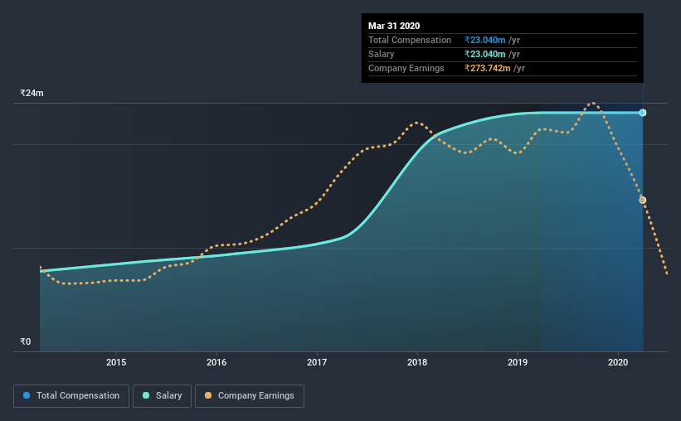This screenshot has width=681, height=421.
Task: Click the 2019 x-axis label
Action: click(518, 362)
